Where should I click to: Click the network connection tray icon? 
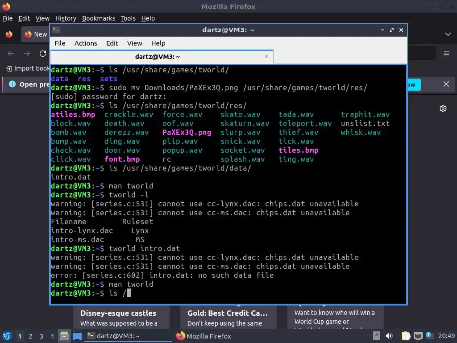point(418,336)
